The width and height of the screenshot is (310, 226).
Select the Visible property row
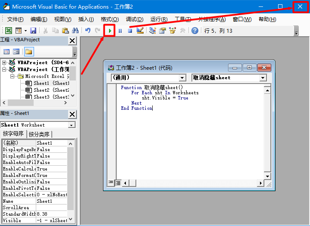coord(34,220)
